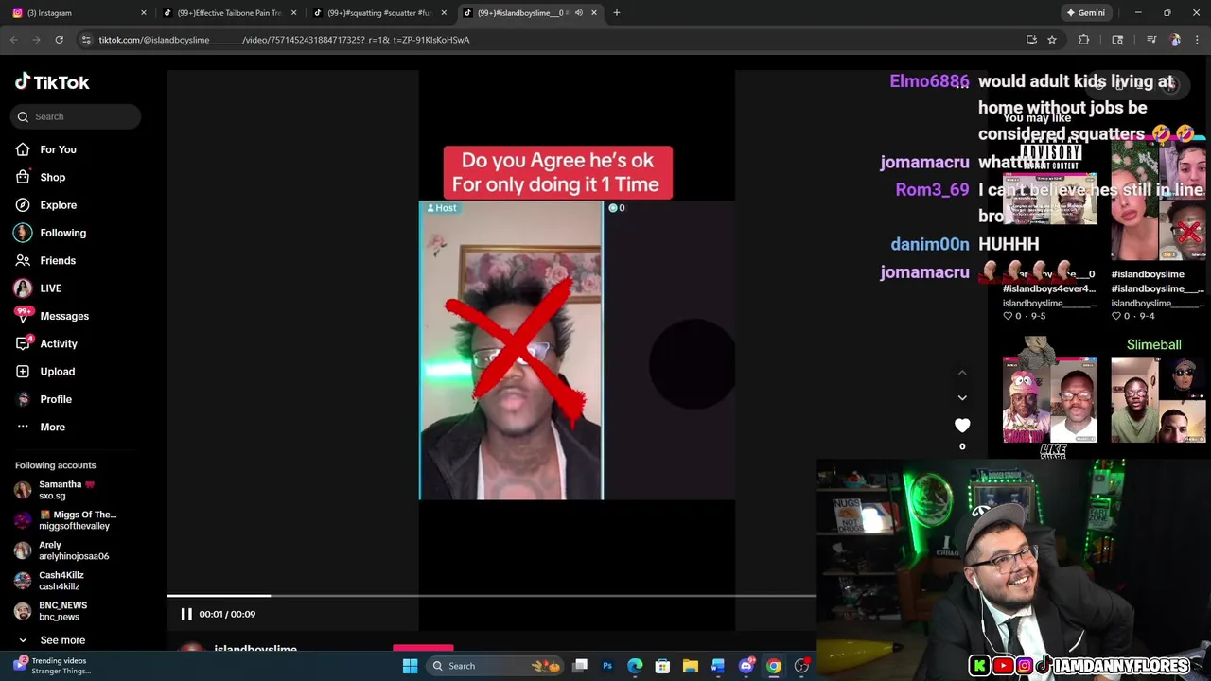The height and width of the screenshot is (681, 1211).
Task: Bookmark this page with the star
Action: 1052,40
